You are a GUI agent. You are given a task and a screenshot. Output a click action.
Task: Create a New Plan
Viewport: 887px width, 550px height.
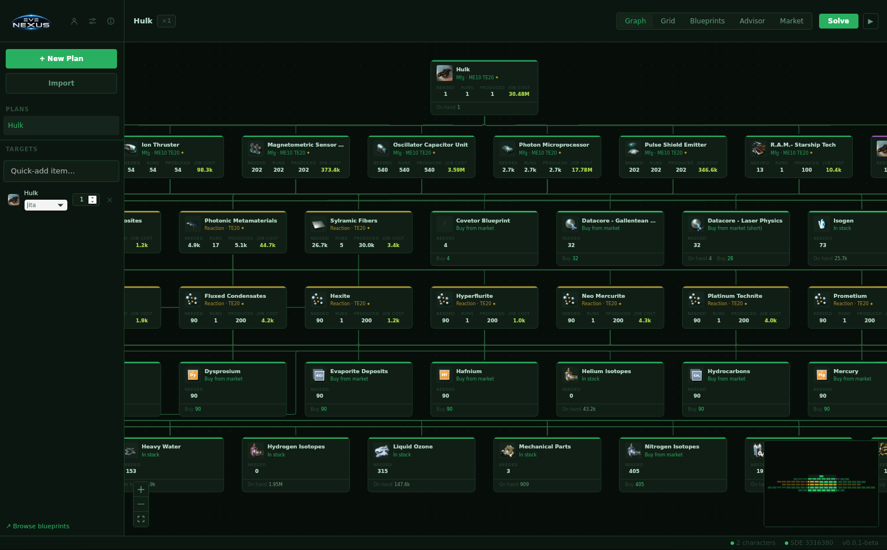coord(61,59)
